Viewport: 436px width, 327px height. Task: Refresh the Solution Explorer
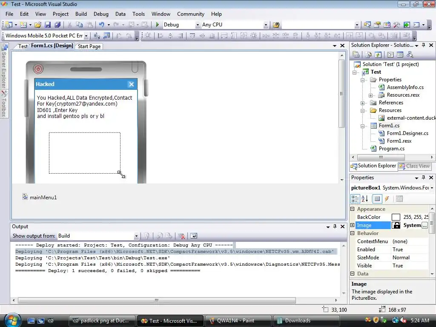point(378,54)
